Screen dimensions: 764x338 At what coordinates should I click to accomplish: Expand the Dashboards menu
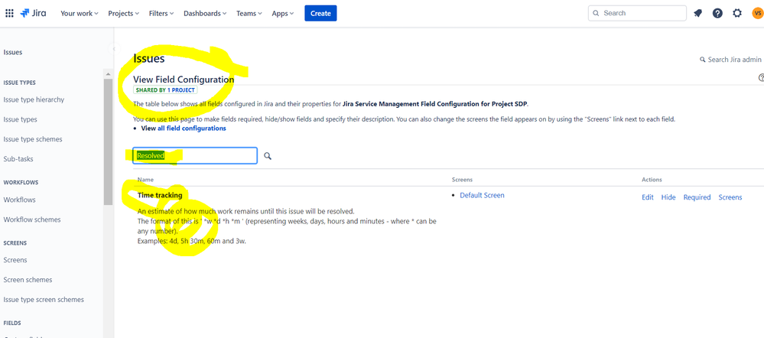tap(205, 14)
